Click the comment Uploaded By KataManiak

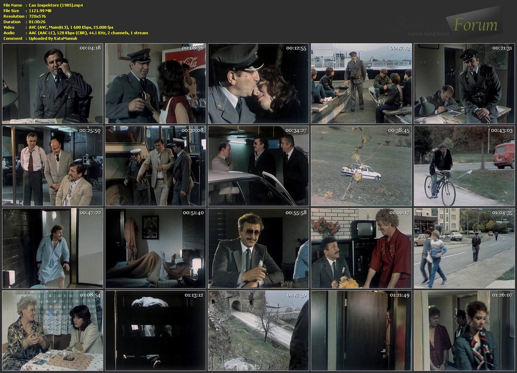point(53,39)
